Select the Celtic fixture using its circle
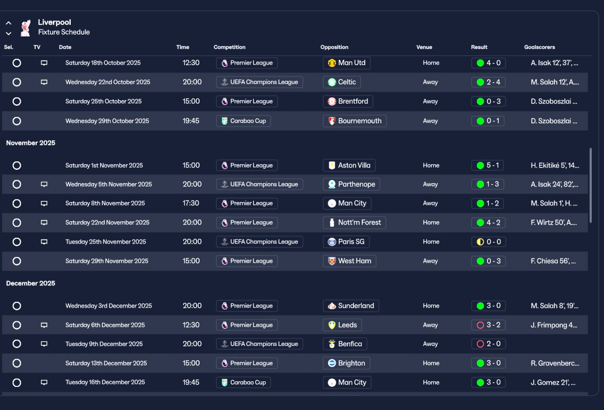The width and height of the screenshot is (604, 410). pyautogui.click(x=17, y=82)
